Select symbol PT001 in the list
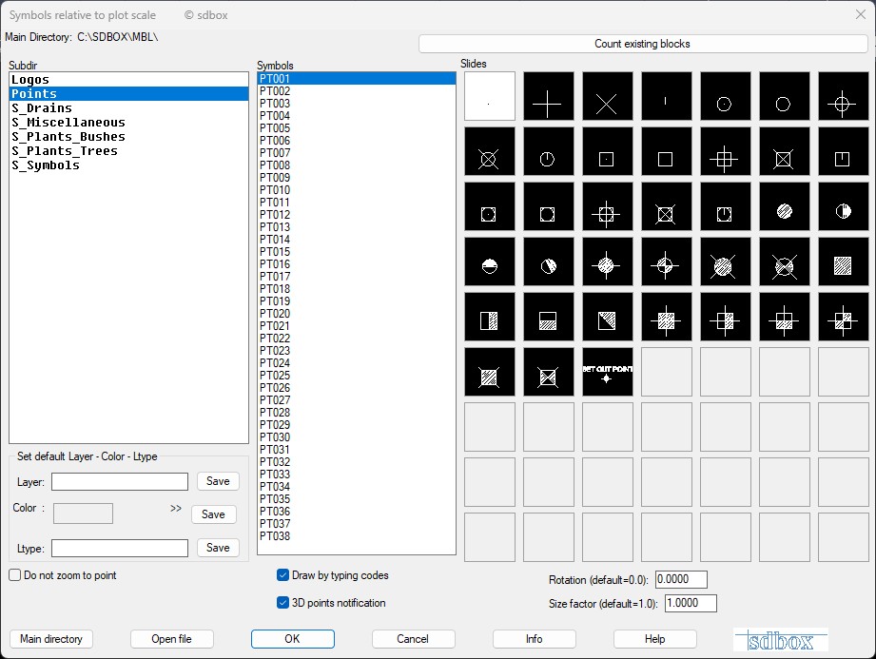The image size is (876, 659). (x=357, y=79)
